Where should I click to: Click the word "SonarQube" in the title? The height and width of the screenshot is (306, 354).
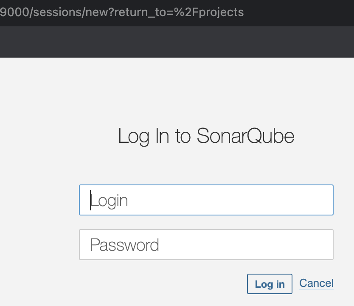[x=245, y=136]
